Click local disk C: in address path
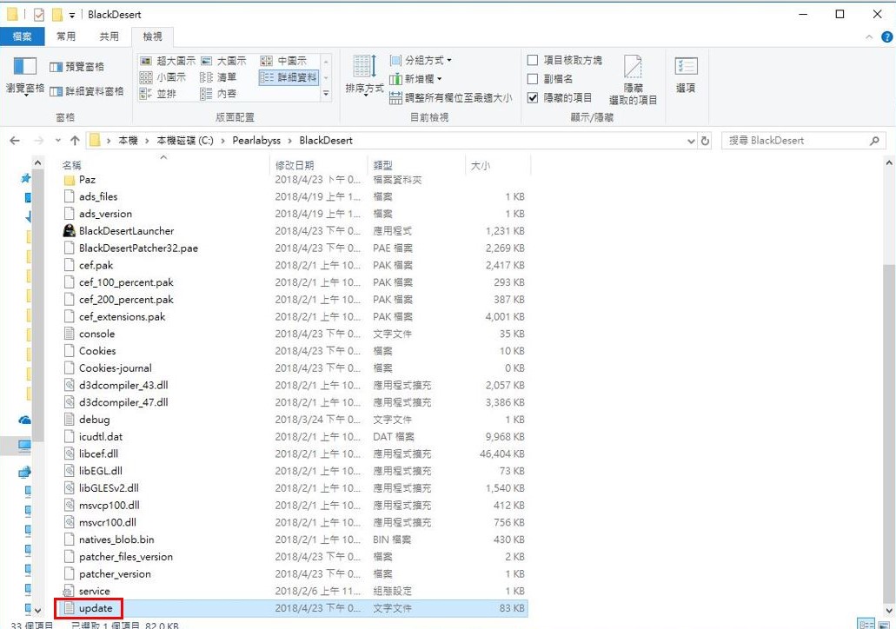Viewport: 896px width, 629px height. [184, 141]
